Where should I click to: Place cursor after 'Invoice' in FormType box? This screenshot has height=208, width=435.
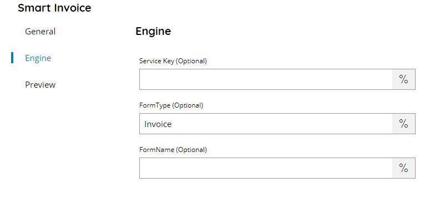(x=173, y=124)
